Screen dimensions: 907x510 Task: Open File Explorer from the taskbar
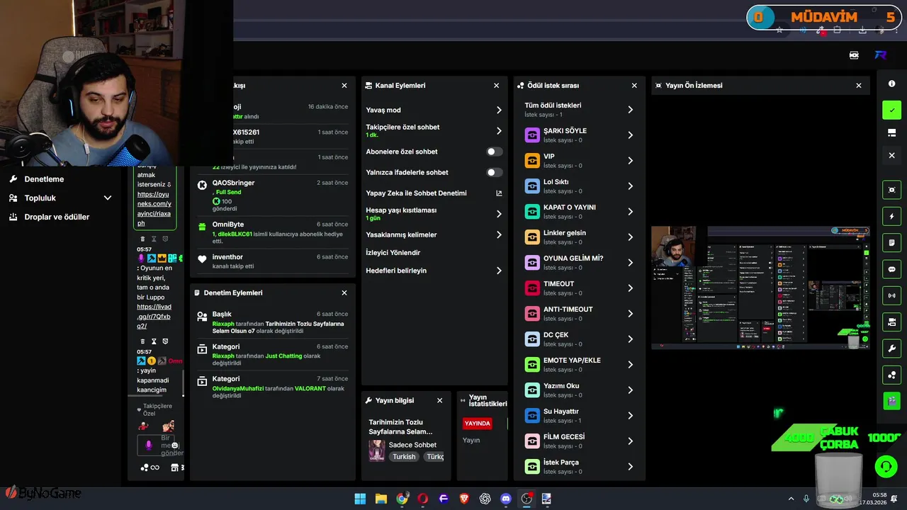pyautogui.click(x=381, y=499)
